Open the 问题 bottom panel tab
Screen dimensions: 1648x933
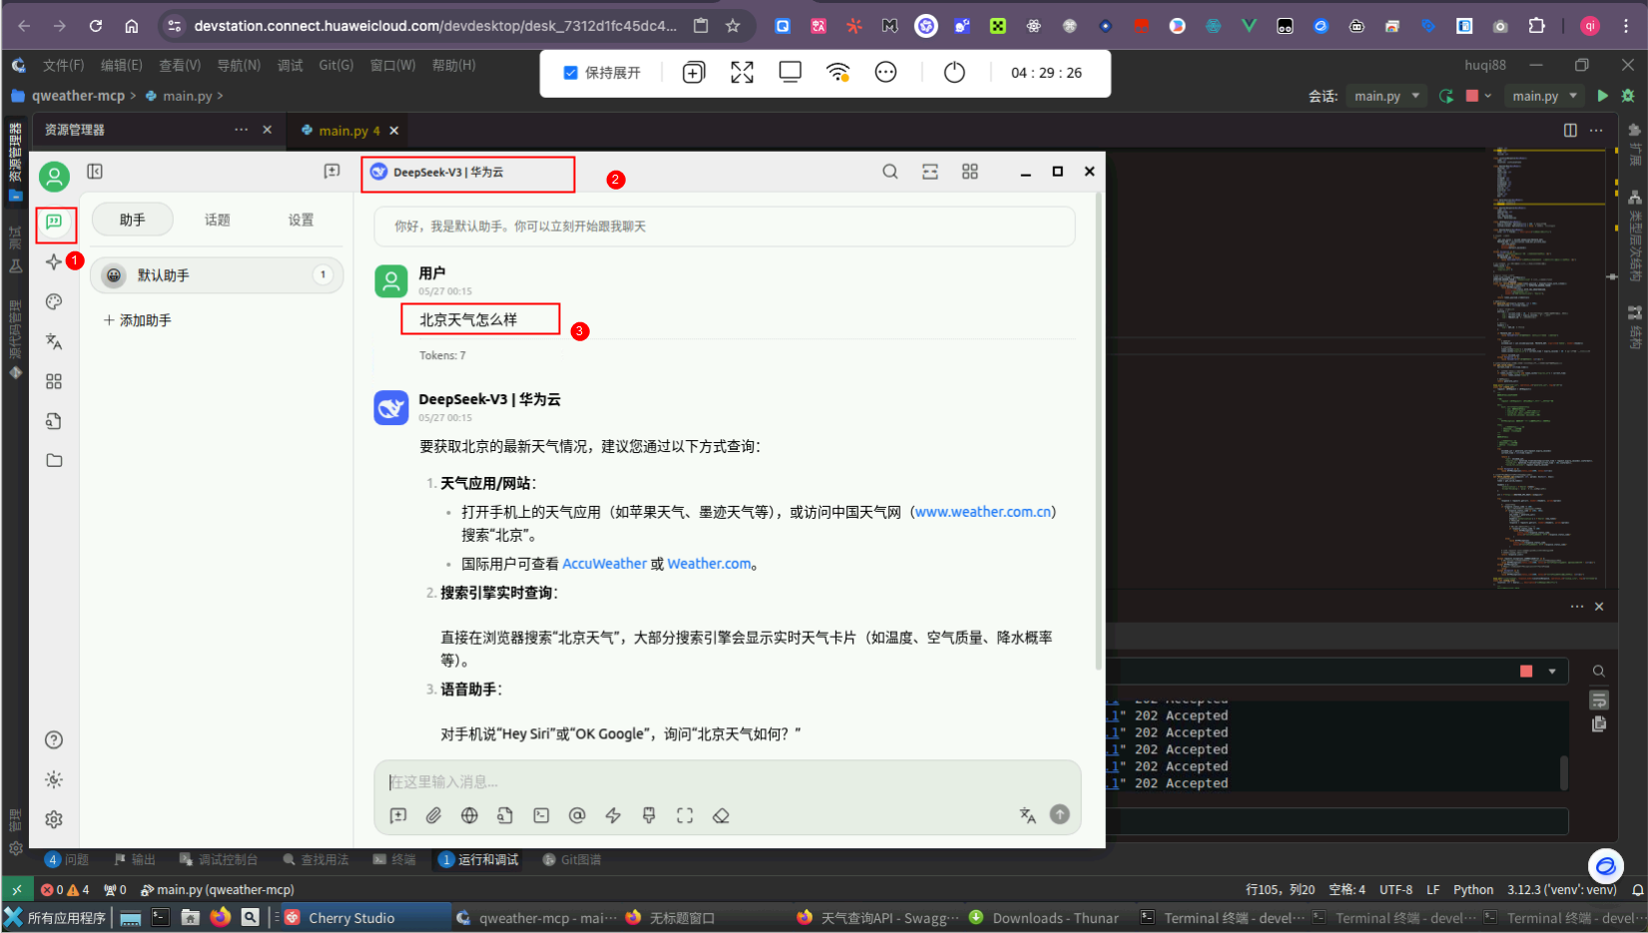click(68, 859)
